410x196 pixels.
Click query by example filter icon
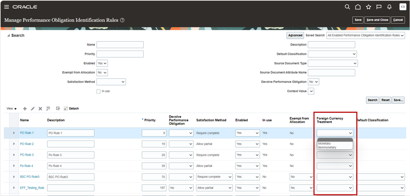[x=58, y=108]
